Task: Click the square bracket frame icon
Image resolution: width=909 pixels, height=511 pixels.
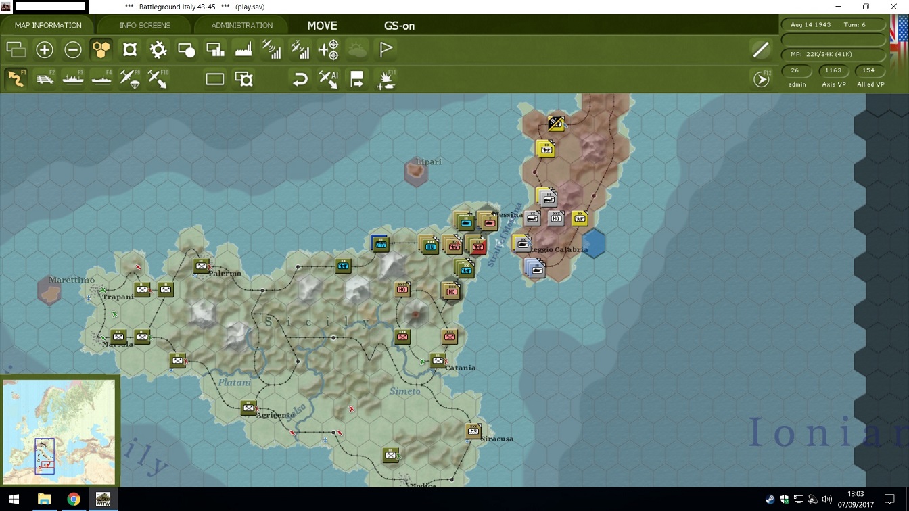Action: pyautogui.click(x=130, y=49)
